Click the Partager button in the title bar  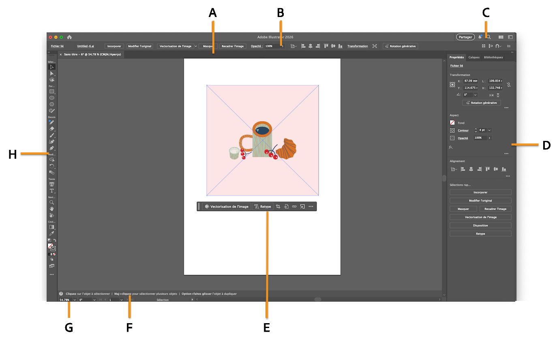(x=465, y=37)
